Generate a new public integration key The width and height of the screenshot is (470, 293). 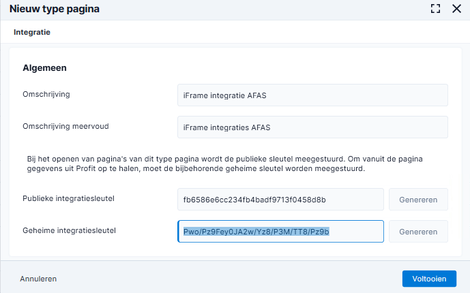click(x=418, y=200)
